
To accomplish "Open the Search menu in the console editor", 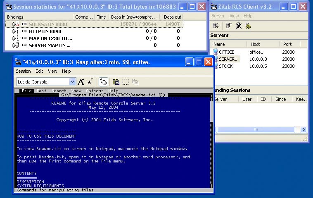I will tap(59, 91).
